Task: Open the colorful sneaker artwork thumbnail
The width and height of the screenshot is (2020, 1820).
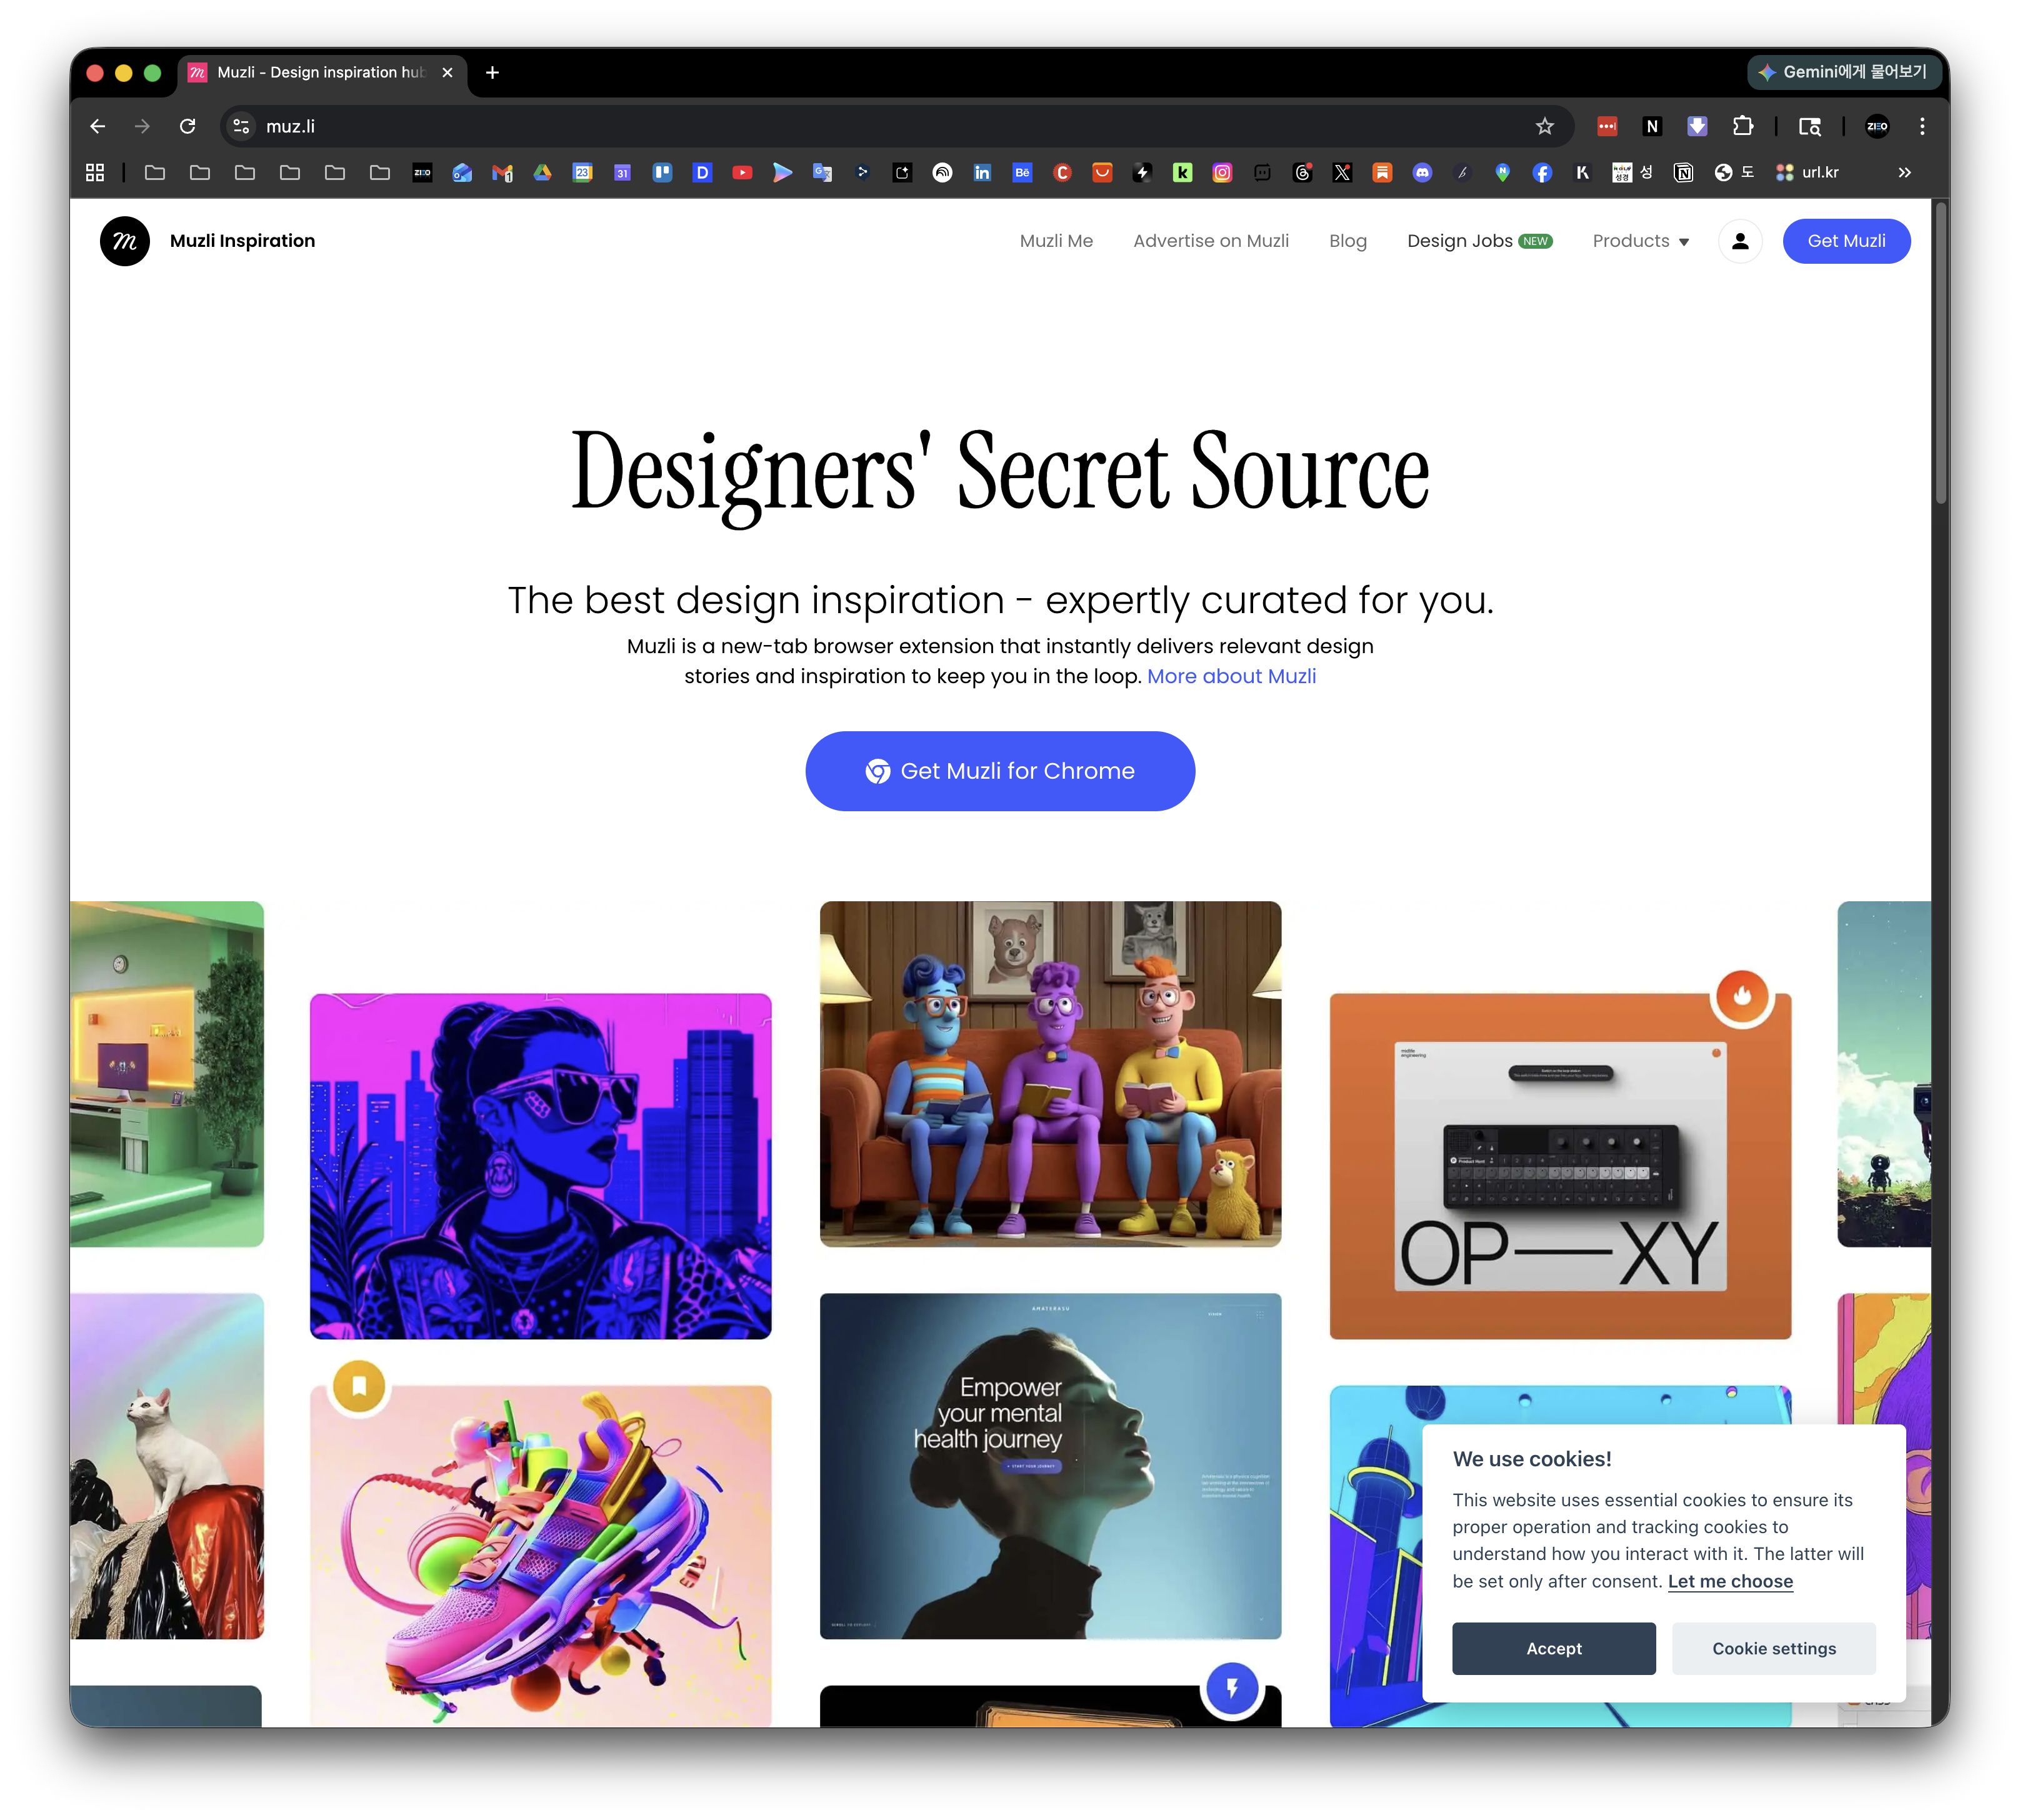Action: pos(541,1556)
